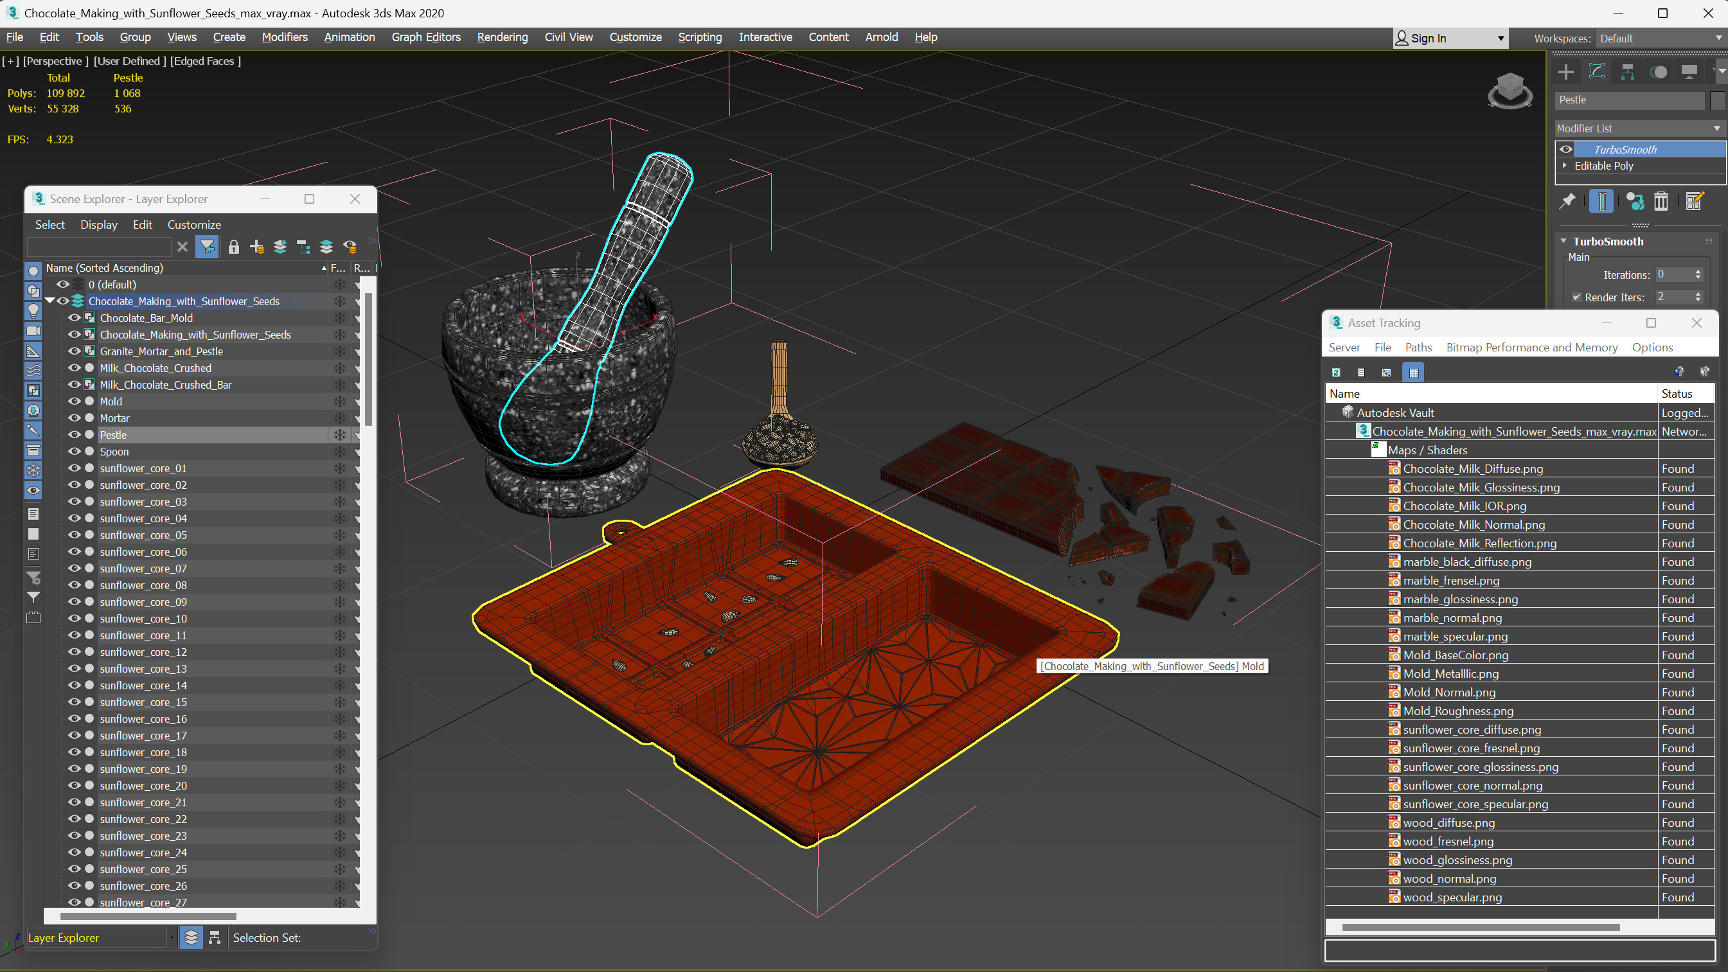Toggle freeze snowflake for Pestle row
The height and width of the screenshot is (972, 1728).
click(x=339, y=435)
